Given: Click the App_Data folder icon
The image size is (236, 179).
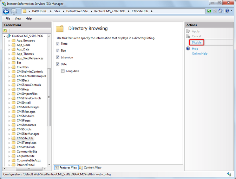Looking at the screenshot, I should tap(14, 49).
